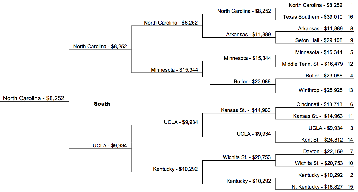Select Kent St. - $24,812 entry
358x192 pixels.
[x=322, y=140]
